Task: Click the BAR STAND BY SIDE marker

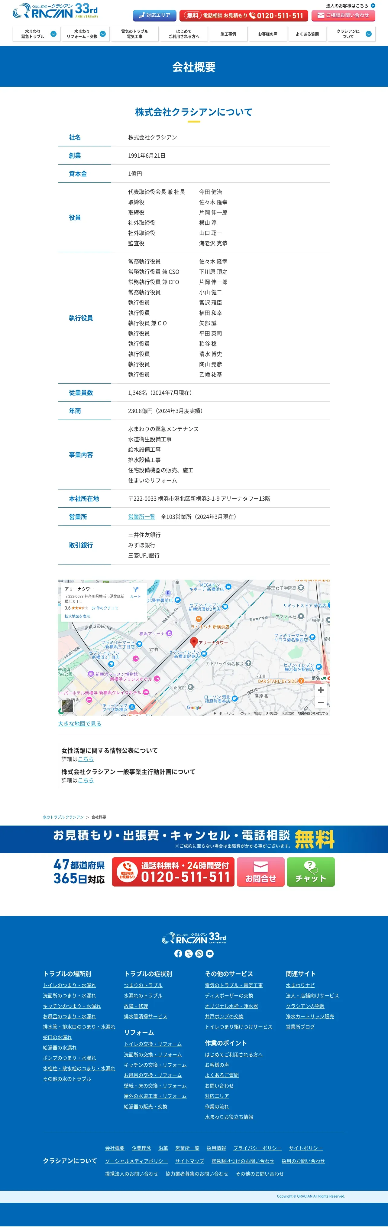Action: coord(301,681)
